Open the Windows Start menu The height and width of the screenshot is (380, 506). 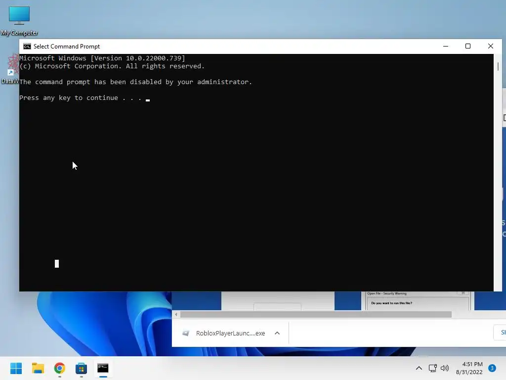pyautogui.click(x=16, y=368)
